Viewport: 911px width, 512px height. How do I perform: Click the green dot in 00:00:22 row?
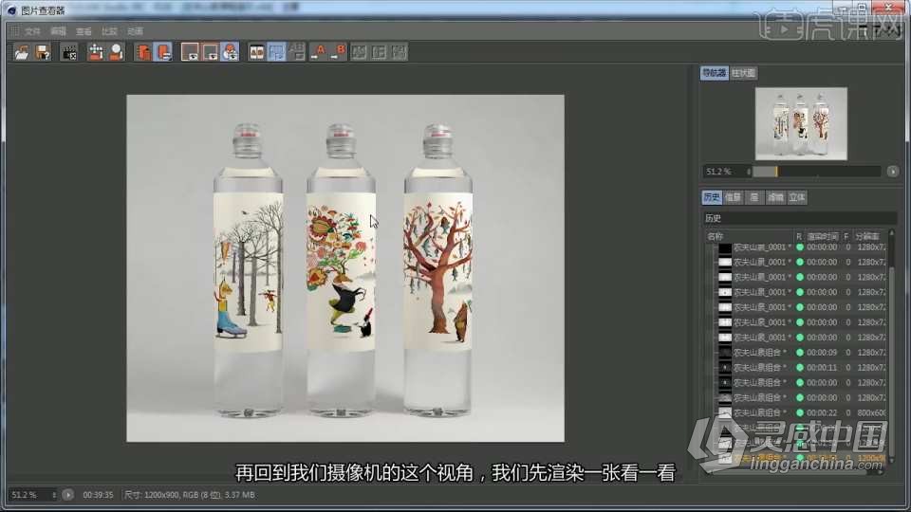tap(800, 412)
